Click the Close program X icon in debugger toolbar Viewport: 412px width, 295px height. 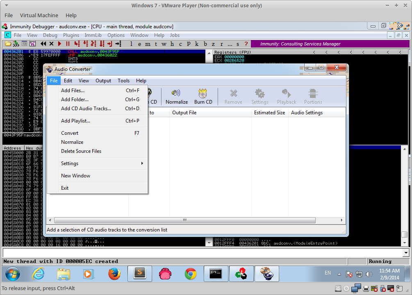(52, 44)
